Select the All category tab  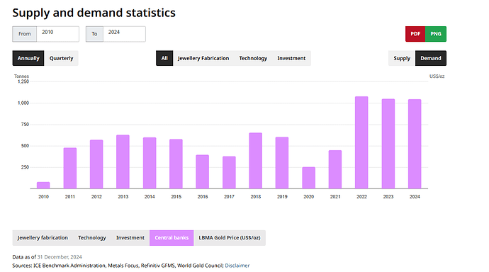(164, 58)
